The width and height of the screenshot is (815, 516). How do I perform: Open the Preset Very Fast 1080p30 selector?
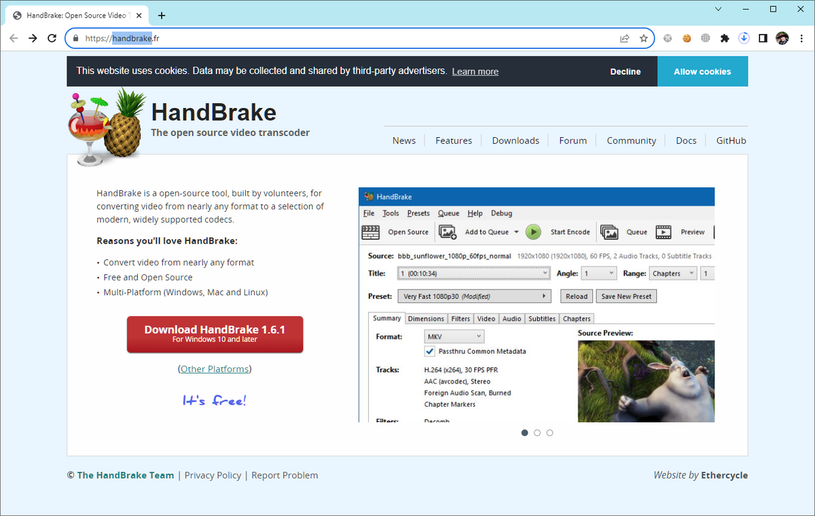point(474,296)
